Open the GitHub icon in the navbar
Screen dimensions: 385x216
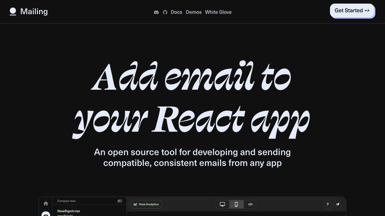coord(165,12)
